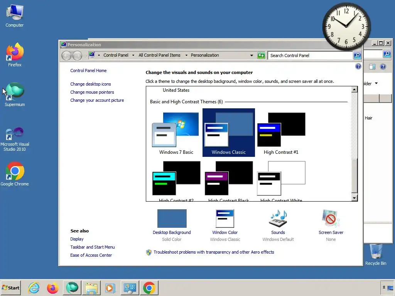Open Firefox from the taskbar
Viewport: 395px width, 296px height.
coord(52,288)
